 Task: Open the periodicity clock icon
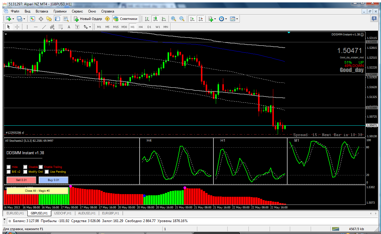[221, 19]
